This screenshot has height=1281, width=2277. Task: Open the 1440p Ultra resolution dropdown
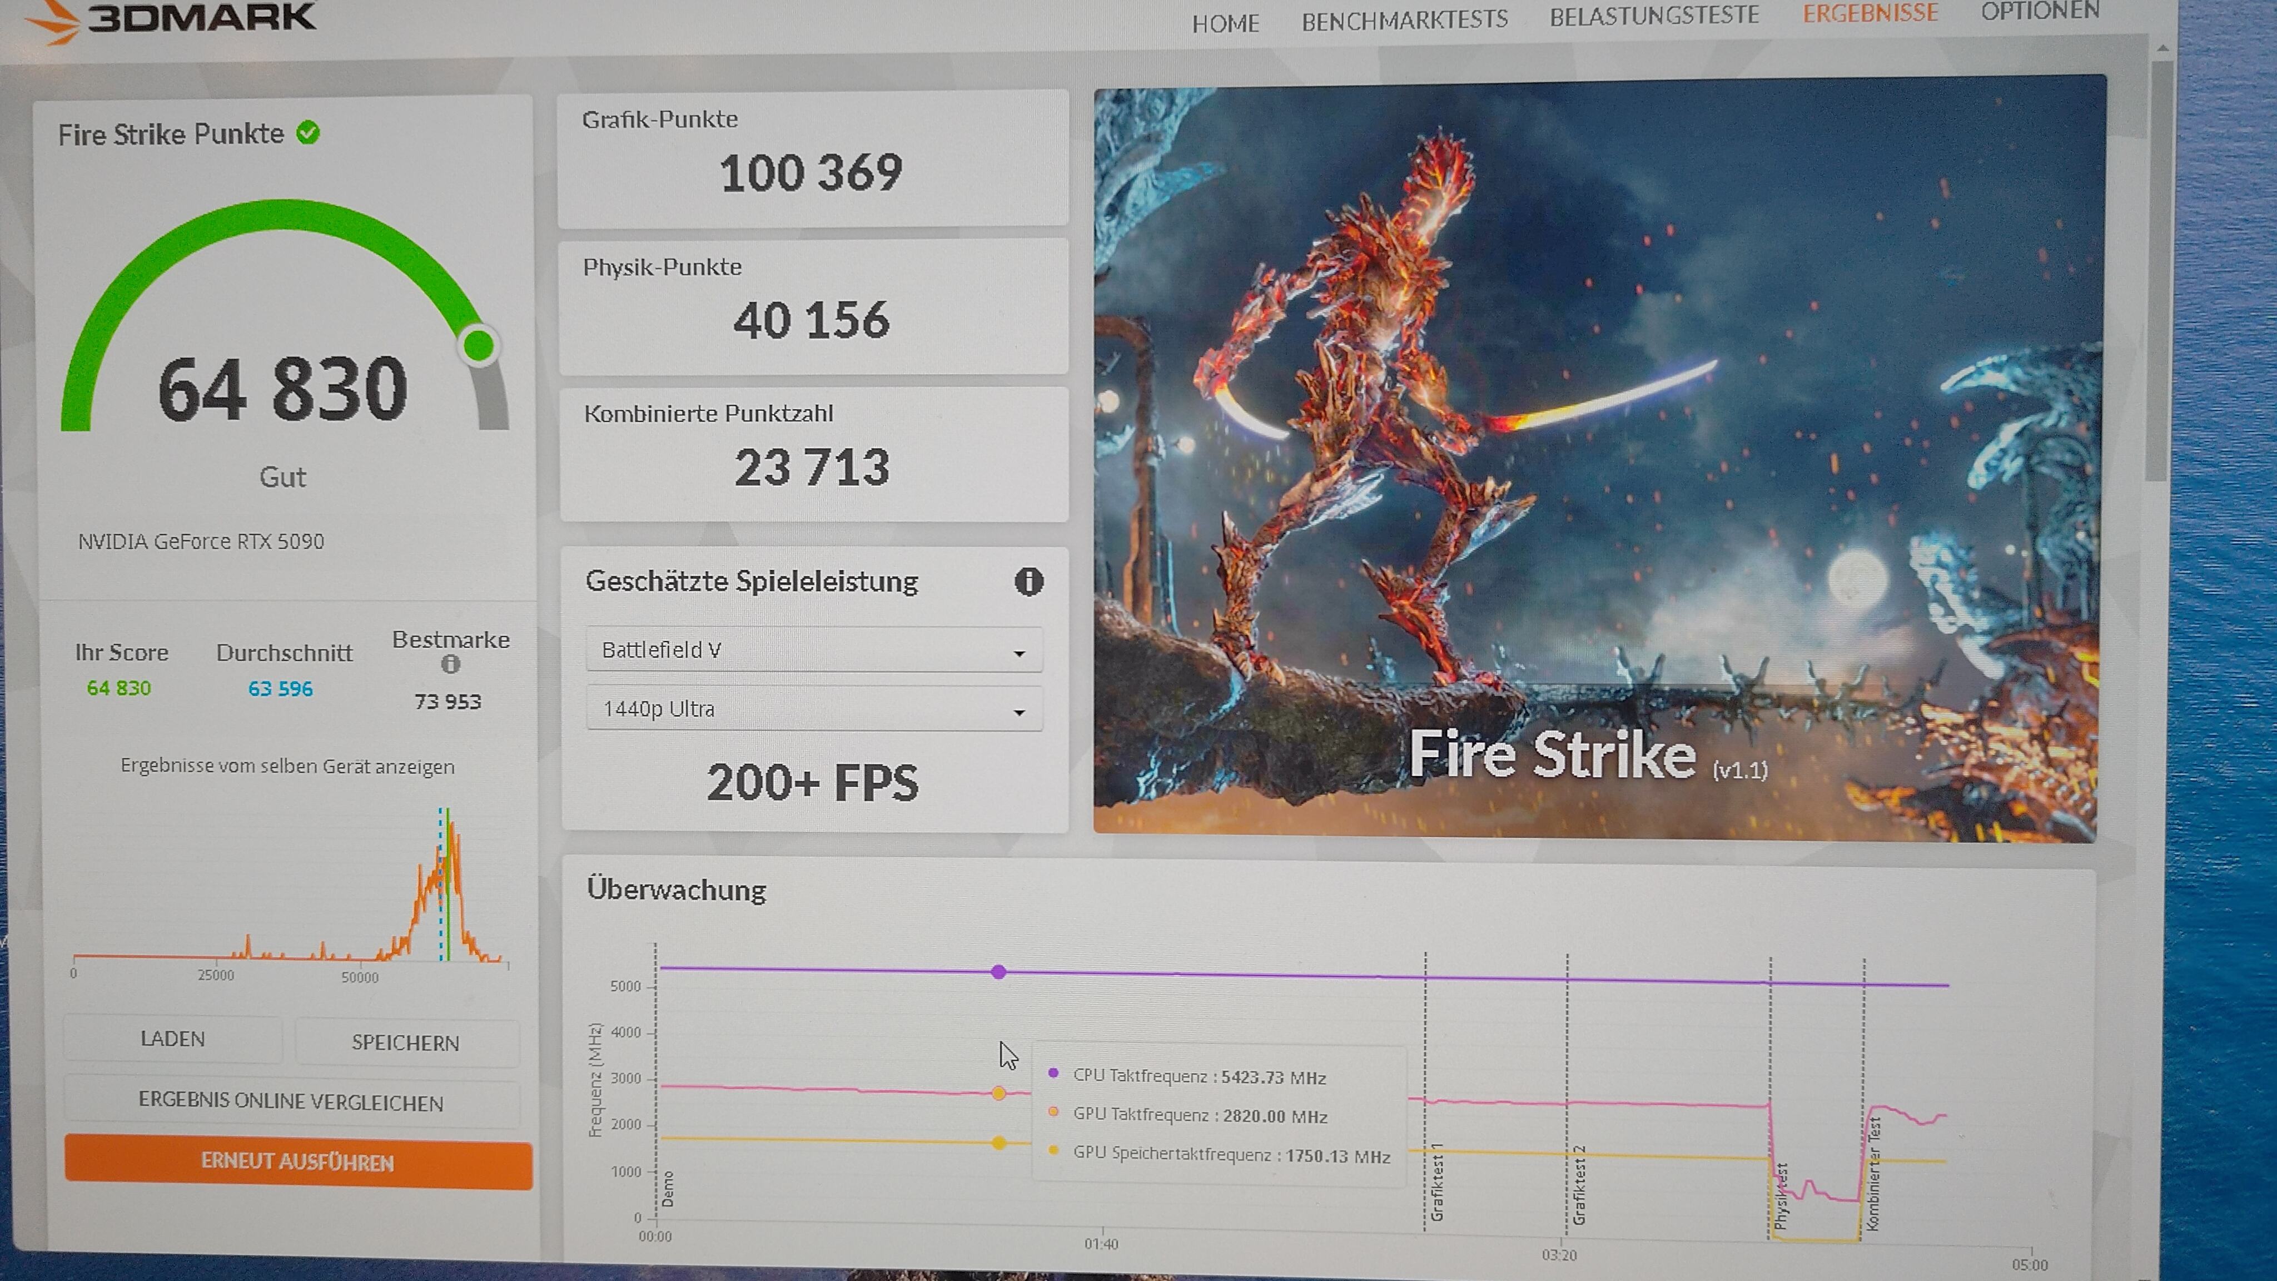813,709
